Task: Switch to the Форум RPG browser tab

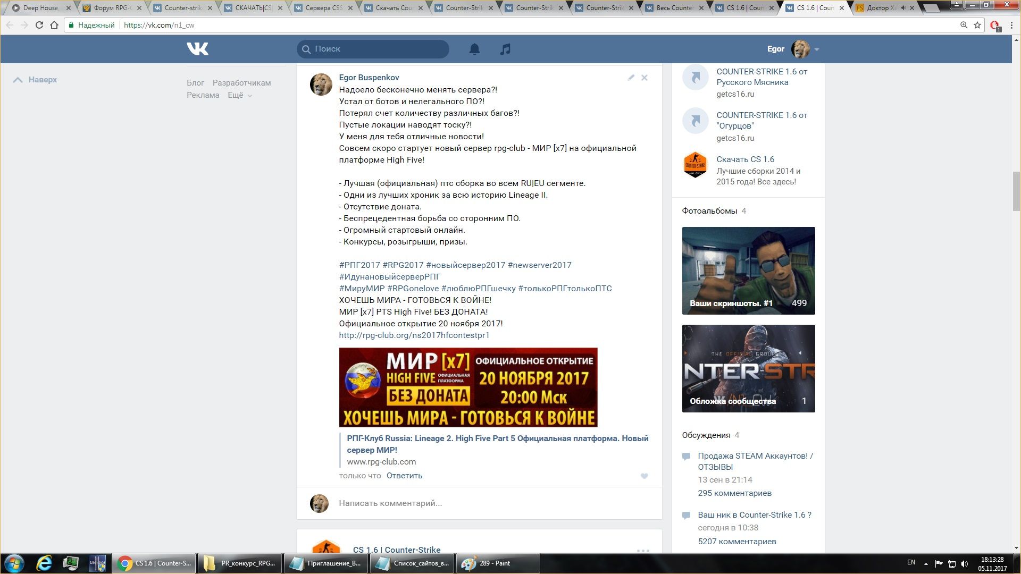Action: [x=112, y=8]
